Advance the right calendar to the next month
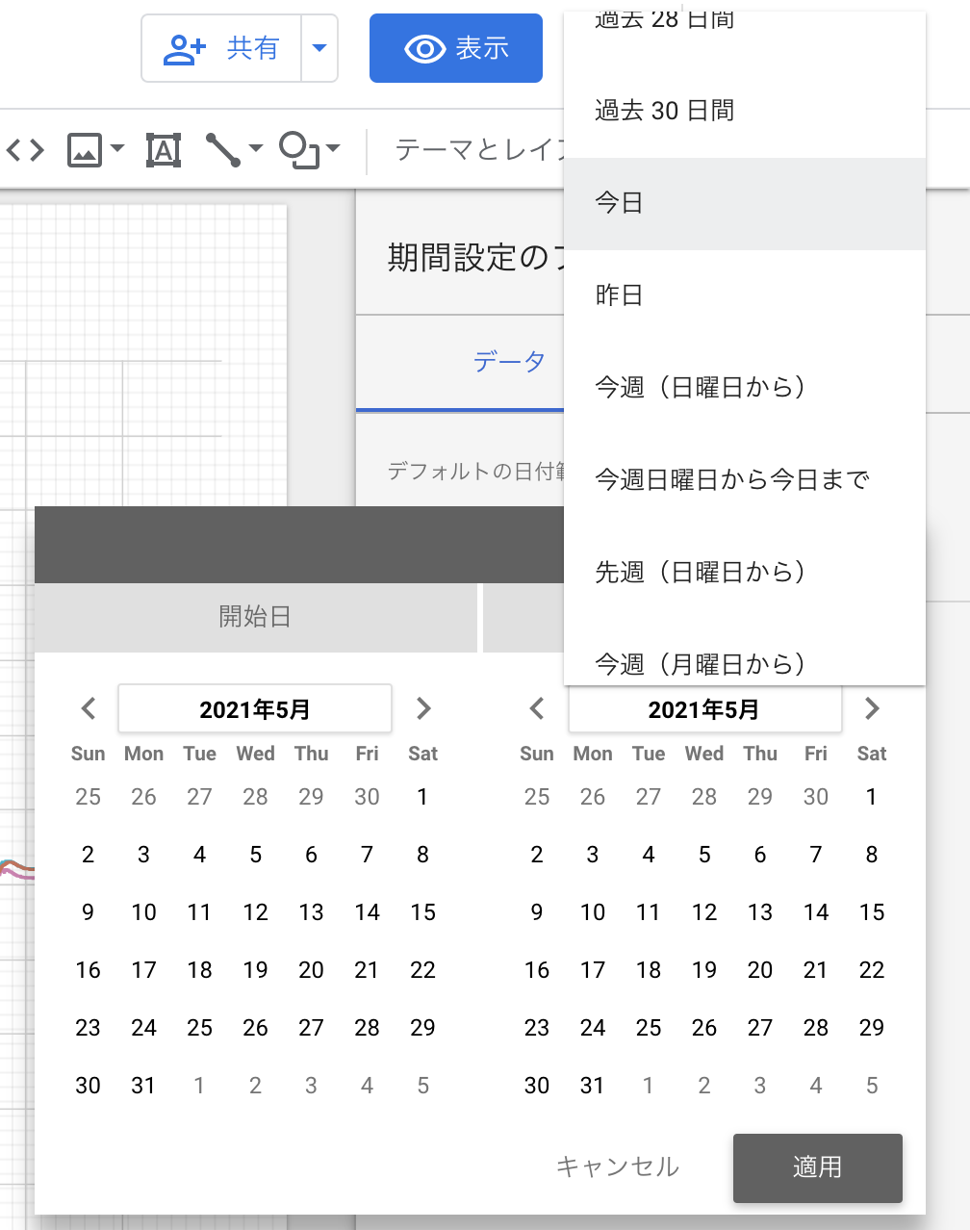970x1230 pixels. pos(871,708)
